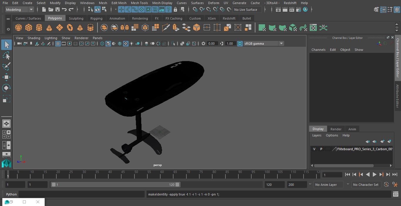Screen dimensions: 401x206
Task: Create a polygon torus shelf icon
Action: point(70,28)
